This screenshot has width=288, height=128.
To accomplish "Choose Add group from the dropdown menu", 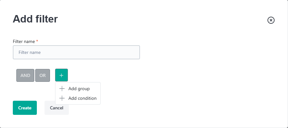I will click(x=78, y=89).
